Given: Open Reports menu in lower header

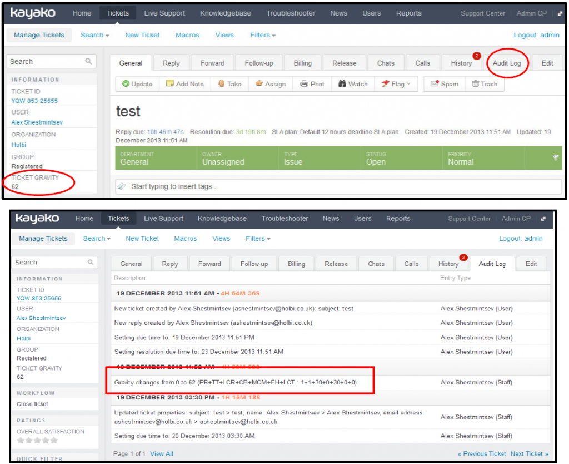Looking at the screenshot, I should coord(398,219).
